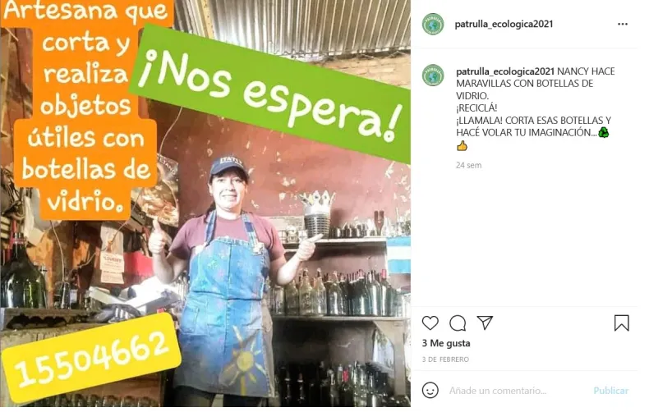Click the header profile avatar of patrulla_ecologica2021
649x412 pixels.
point(433,24)
